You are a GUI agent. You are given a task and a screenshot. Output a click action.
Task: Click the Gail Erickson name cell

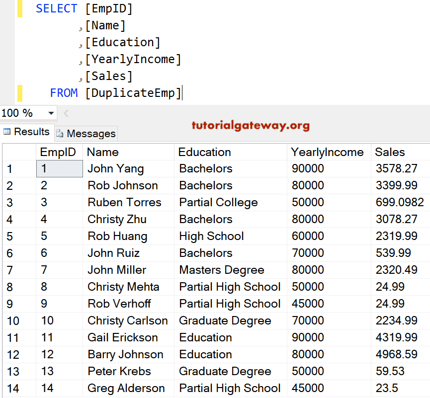[122, 338]
